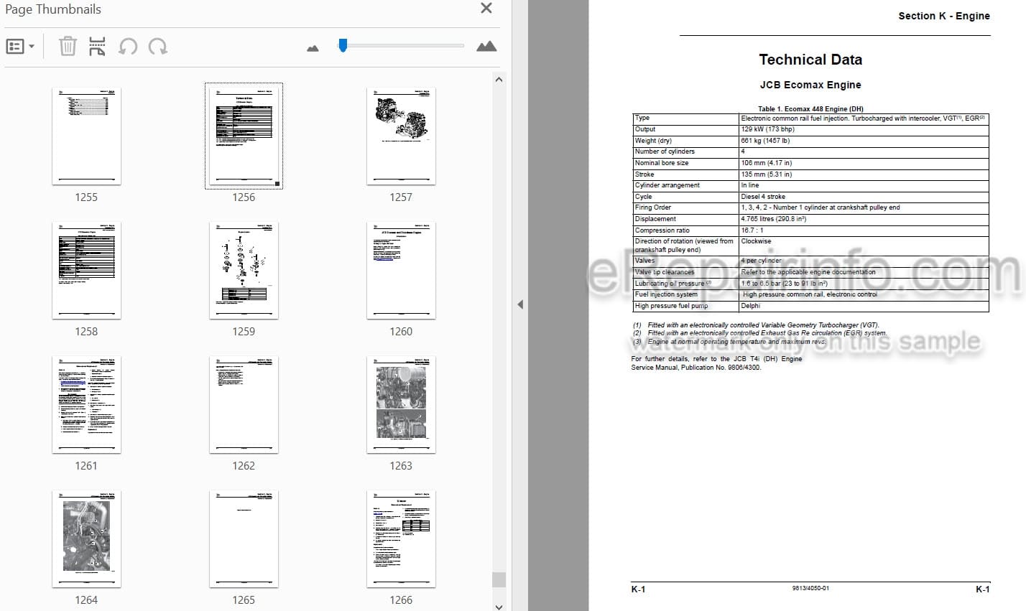Screen dimensions: 1026x611
Task: Click the 'Table 1. Ecomax 448 Engine (DH)' caption
Action: click(810, 109)
